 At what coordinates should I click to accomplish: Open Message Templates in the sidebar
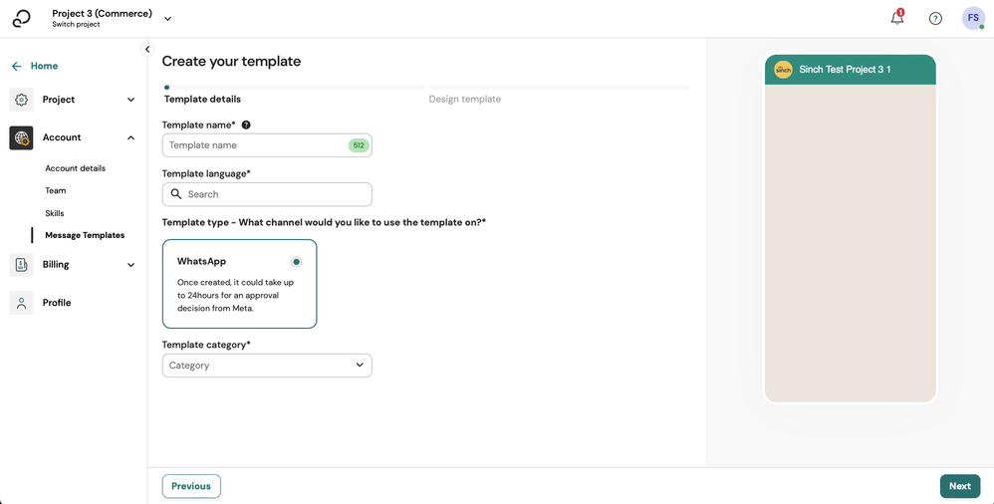[x=85, y=235]
